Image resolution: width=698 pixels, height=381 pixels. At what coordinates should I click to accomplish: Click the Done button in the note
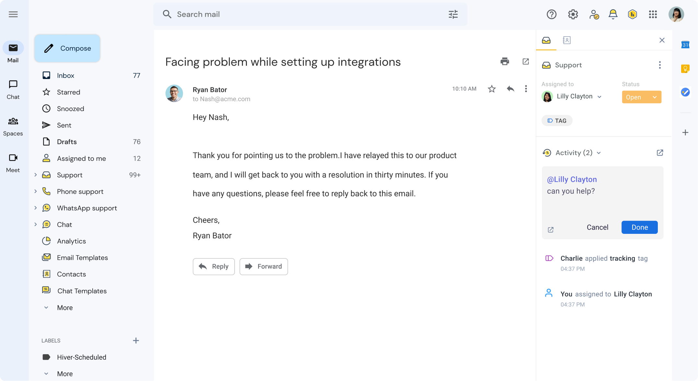[639, 227]
